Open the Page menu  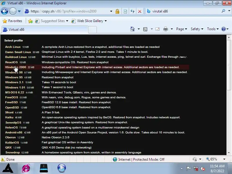click(182, 29)
